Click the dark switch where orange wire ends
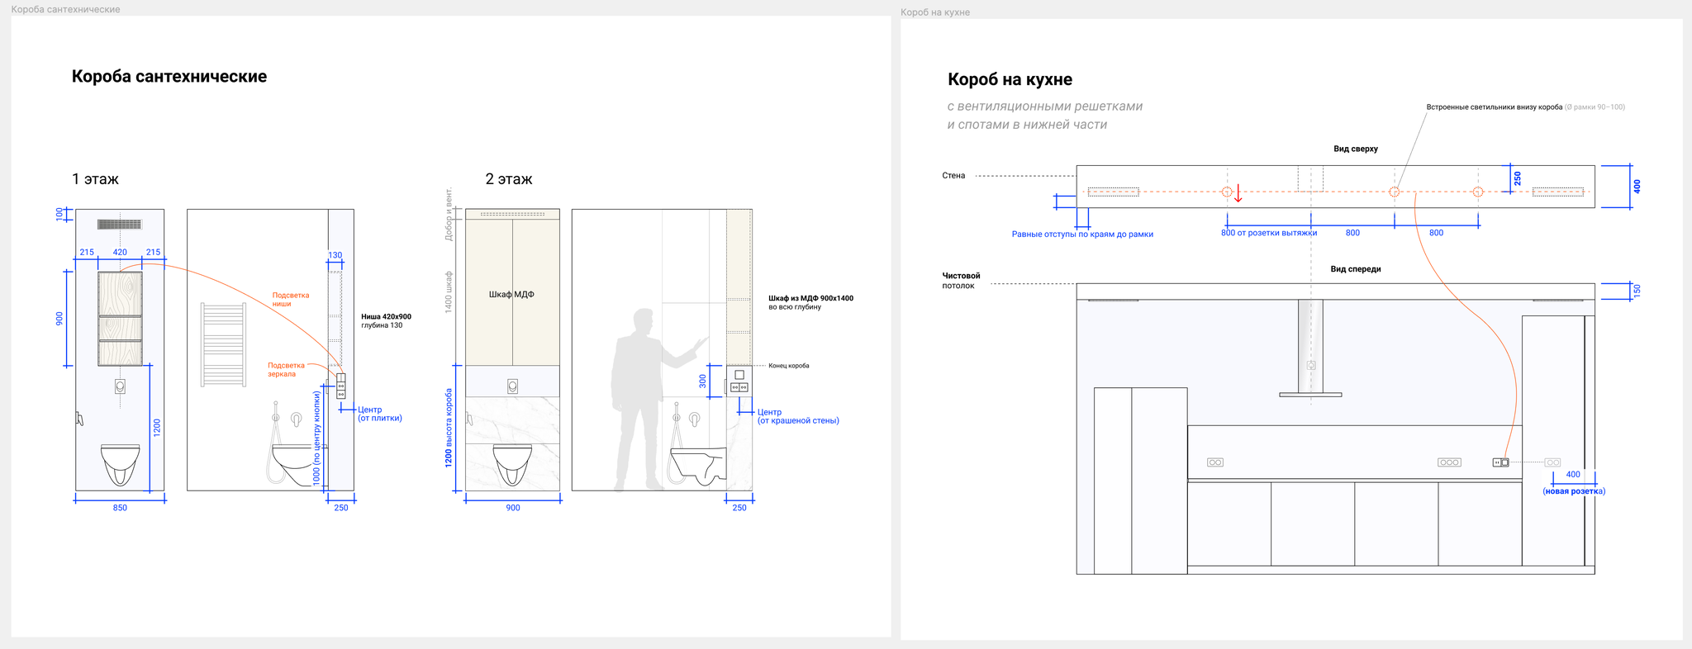This screenshot has width=1692, height=649. coord(1501,462)
